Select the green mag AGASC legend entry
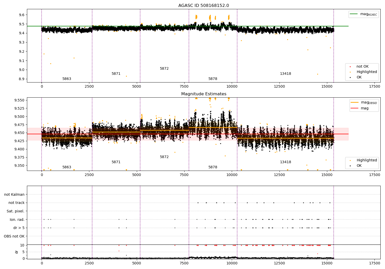Screen dimensions: 385x269 tap(363, 14)
